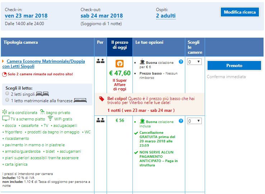Click 'armadio/guardaroba' amenity text
265x194 pixels.
[x=23, y=151]
